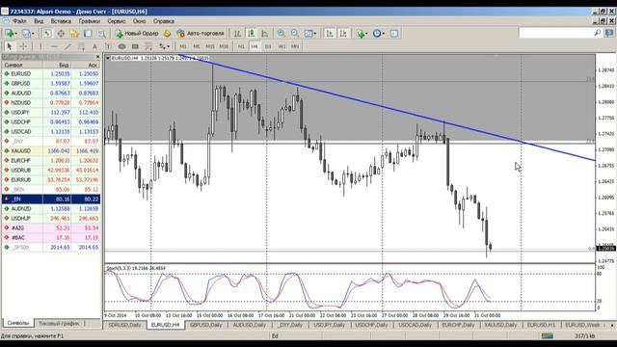Select the horizontal line drawing tool
Image resolution: width=617 pixels, height=347 pixels.
pos(54,46)
